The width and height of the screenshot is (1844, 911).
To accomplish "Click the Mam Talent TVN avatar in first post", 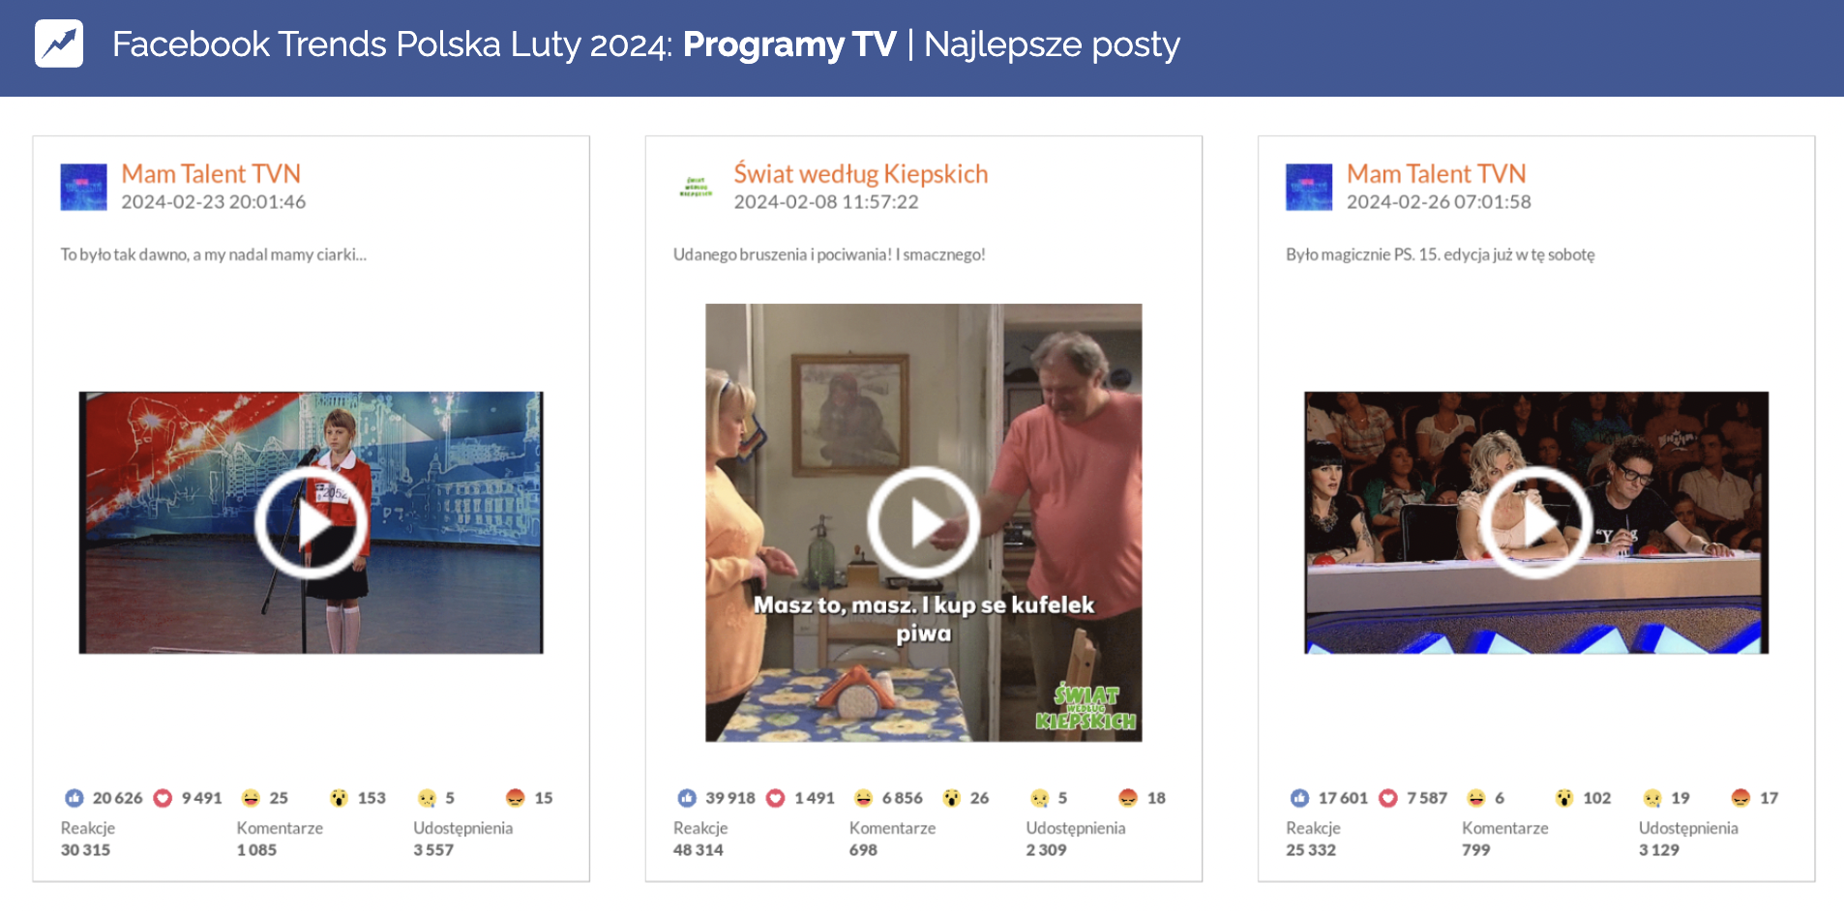I will tap(84, 188).
